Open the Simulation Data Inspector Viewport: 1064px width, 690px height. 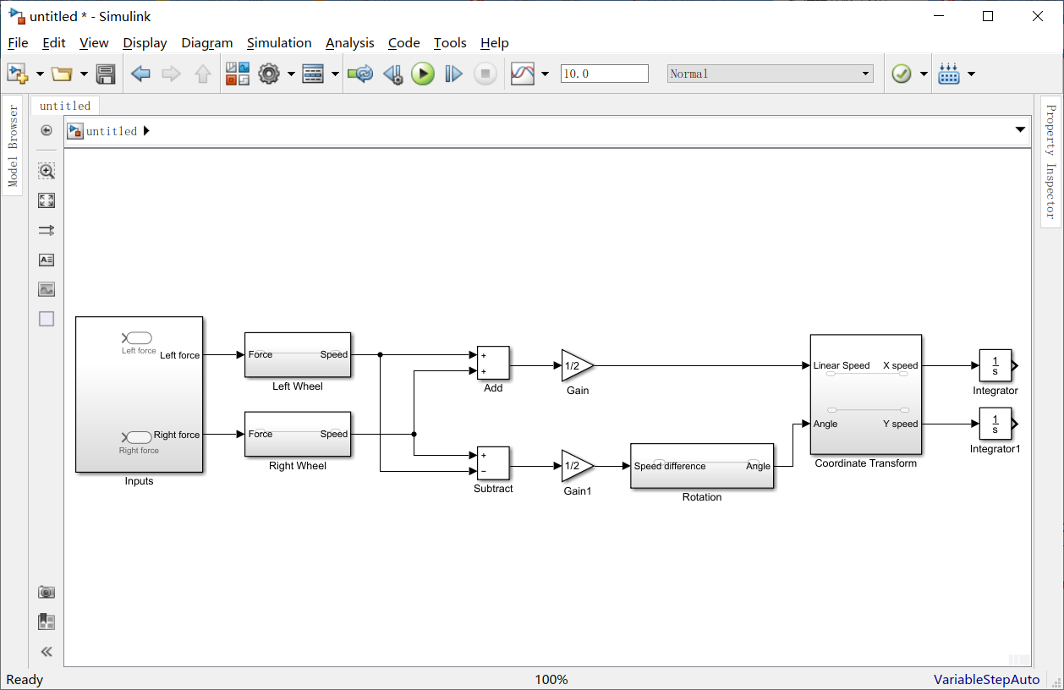(524, 73)
